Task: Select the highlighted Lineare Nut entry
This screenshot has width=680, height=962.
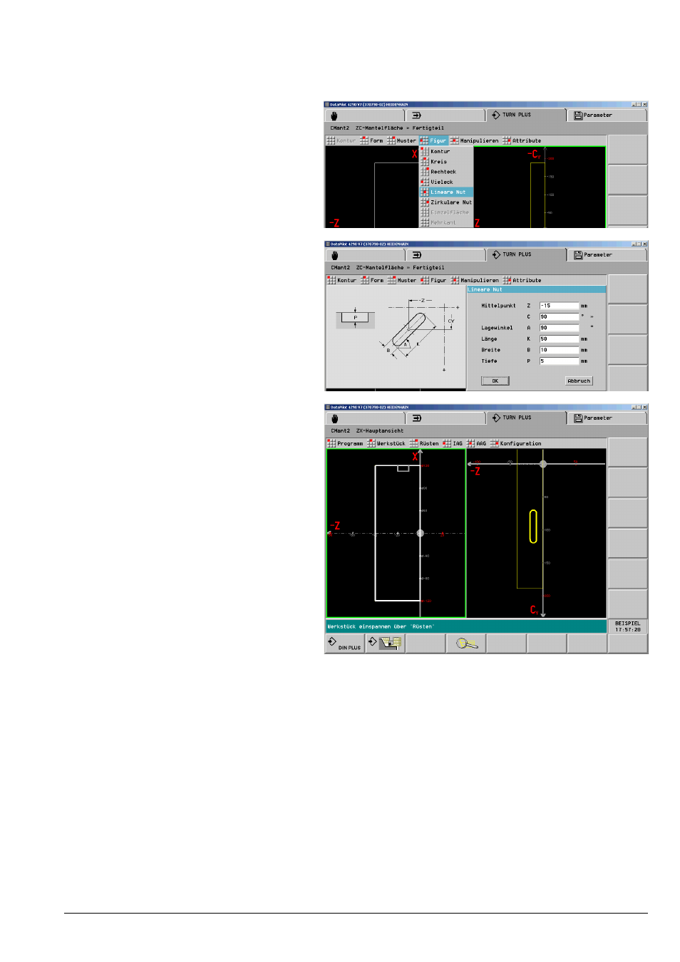Action: pos(446,192)
